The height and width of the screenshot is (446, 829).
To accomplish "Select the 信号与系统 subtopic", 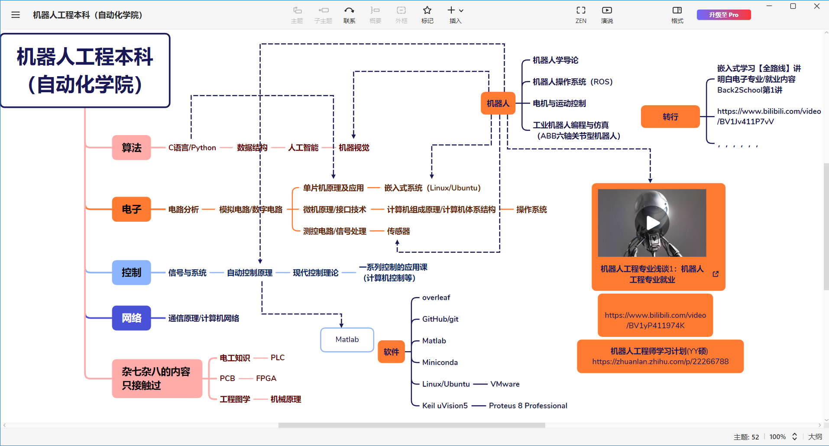I will click(x=187, y=273).
